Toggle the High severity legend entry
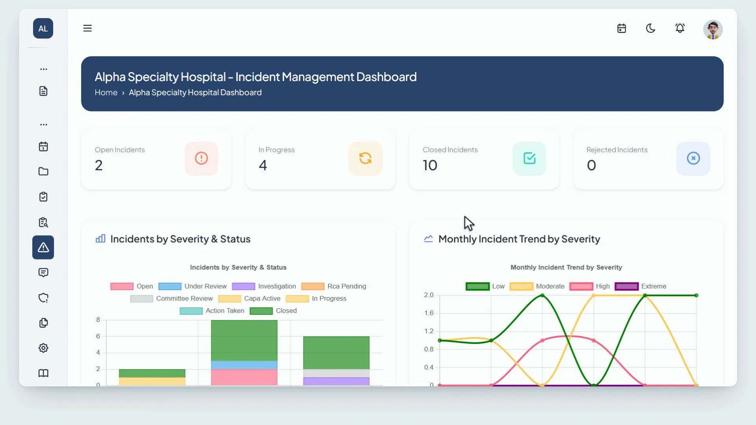Screen dimensions: 756x425 click(x=590, y=286)
